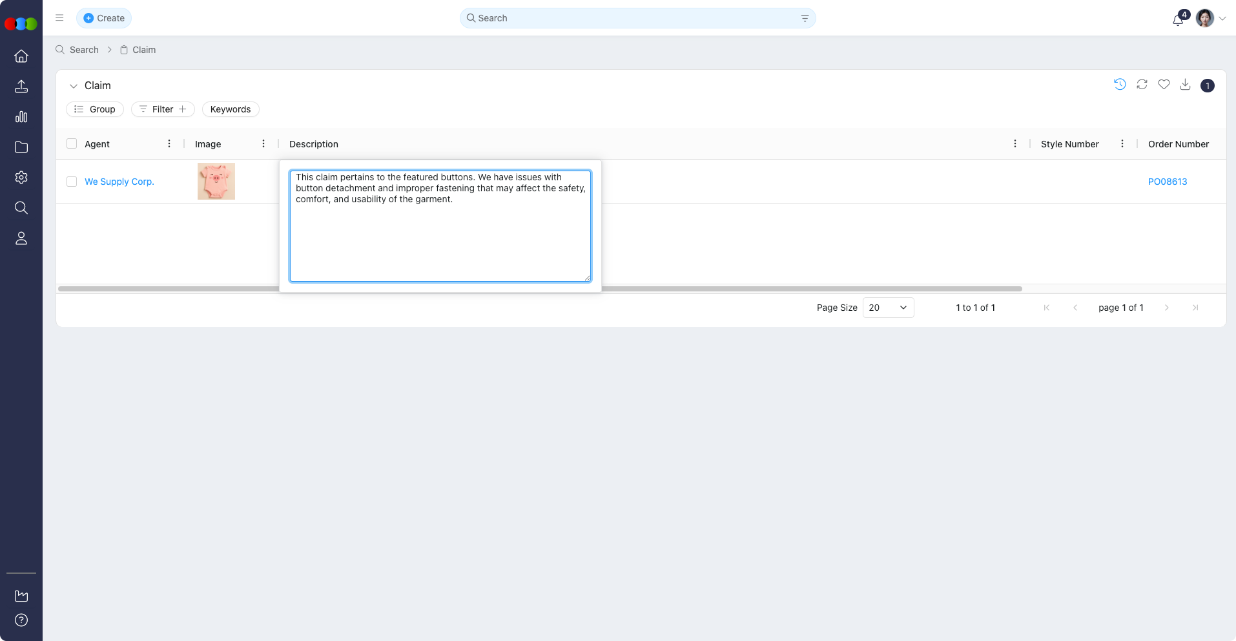
Task: Click the notifications bell icon
Action: click(1178, 19)
